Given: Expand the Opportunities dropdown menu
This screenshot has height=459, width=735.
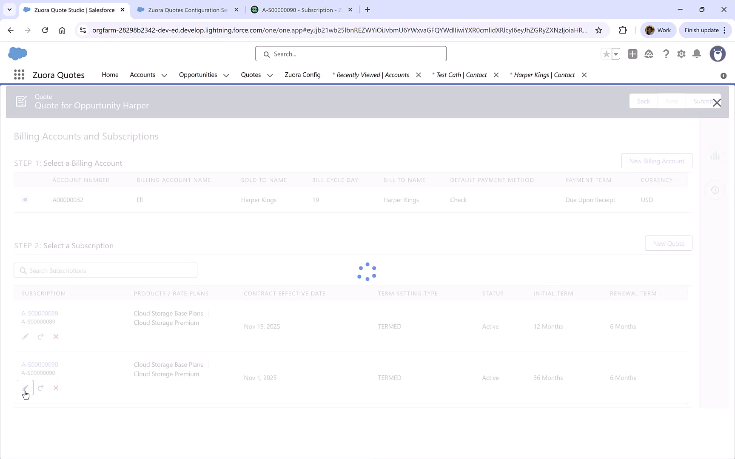Looking at the screenshot, I should (226, 75).
